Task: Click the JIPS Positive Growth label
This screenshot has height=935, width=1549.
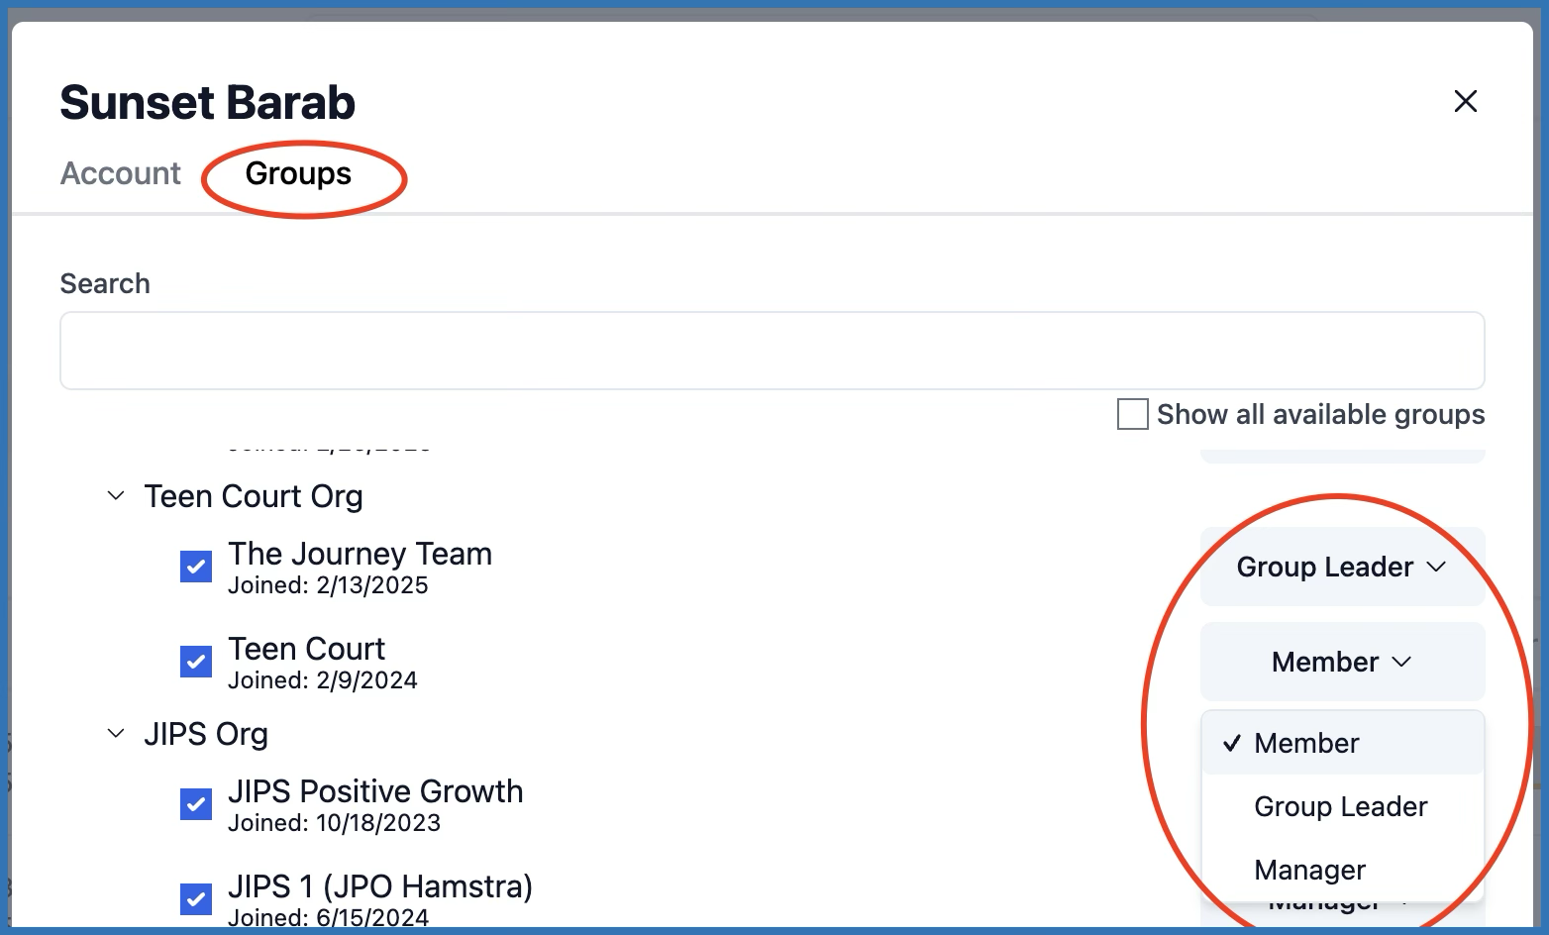Action: (x=375, y=791)
